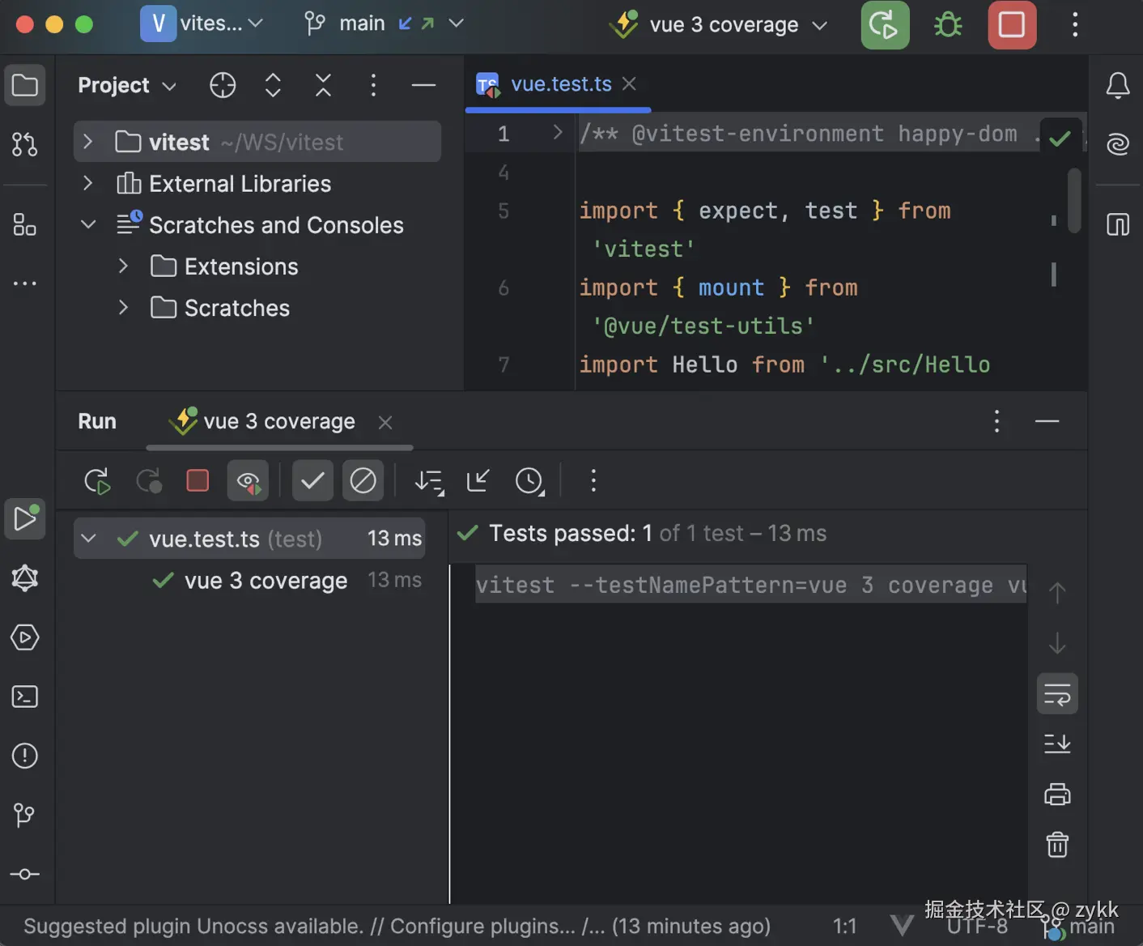The width and height of the screenshot is (1143, 946).
Task: Open the Coverage tool window icon on right bar
Action: pyautogui.click(x=1118, y=224)
